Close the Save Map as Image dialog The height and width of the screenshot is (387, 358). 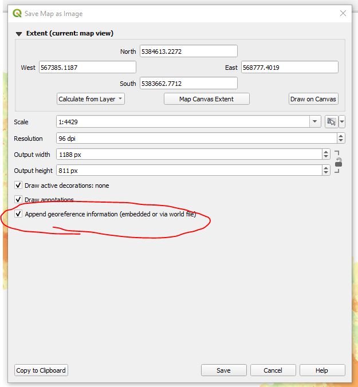pos(343,13)
